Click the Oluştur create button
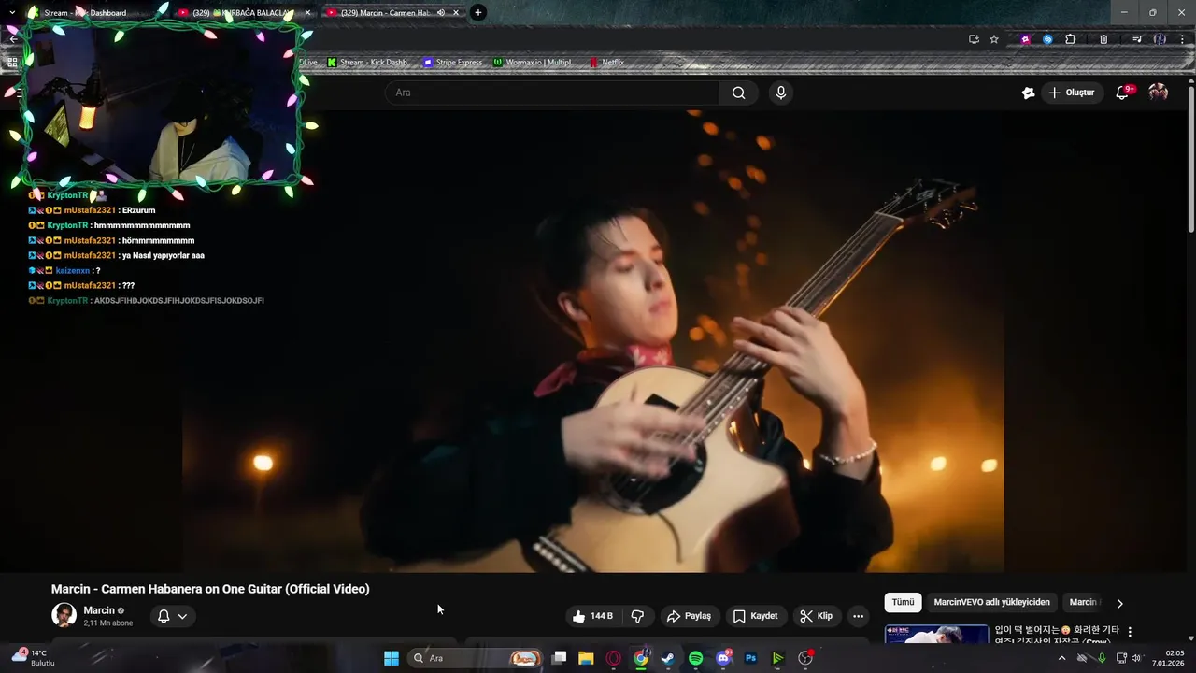1196x673 pixels. 1071,93
